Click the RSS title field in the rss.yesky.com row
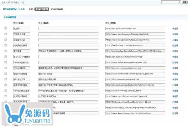The width and height of the screenshot is (188, 127). 22,28
